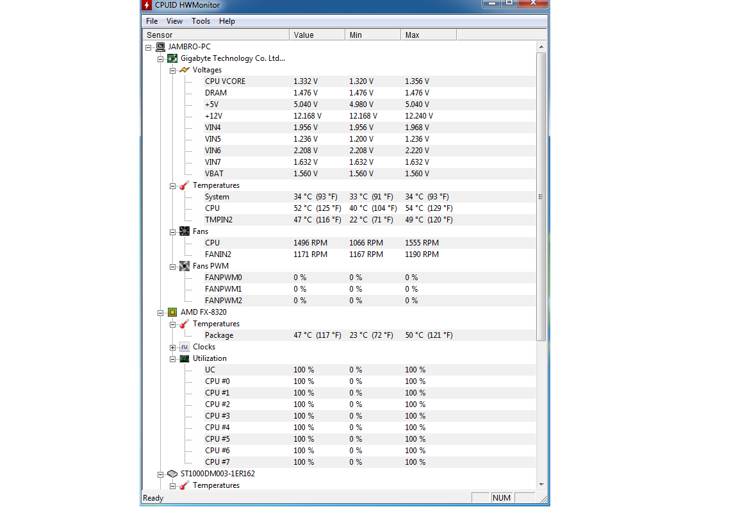The height and width of the screenshot is (509, 738).
Task: Collapse the AMD FX-8320 node
Action: click(161, 313)
